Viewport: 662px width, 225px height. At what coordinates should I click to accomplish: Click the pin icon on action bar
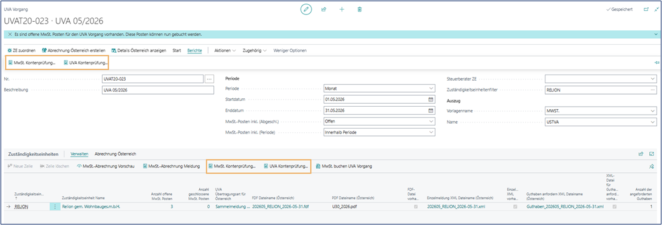(x=657, y=63)
